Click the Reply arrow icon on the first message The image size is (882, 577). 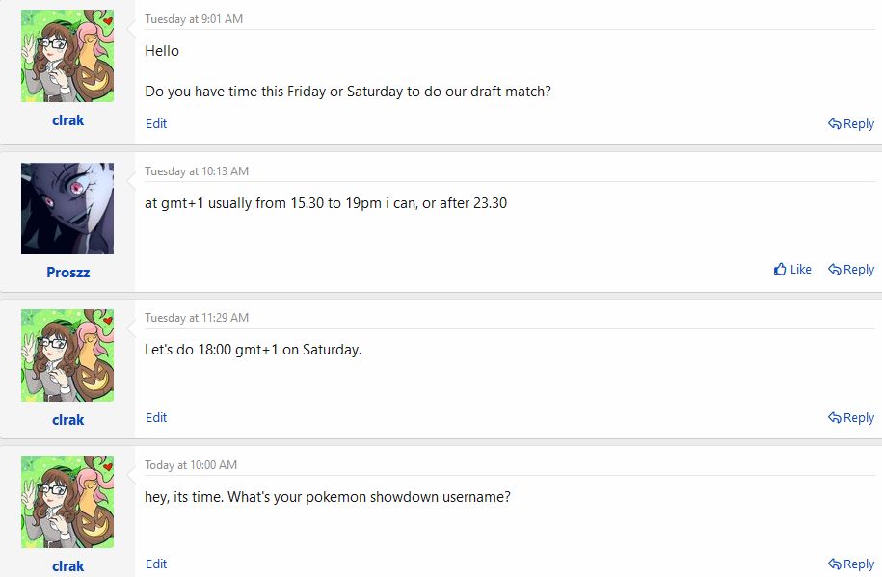tap(835, 124)
